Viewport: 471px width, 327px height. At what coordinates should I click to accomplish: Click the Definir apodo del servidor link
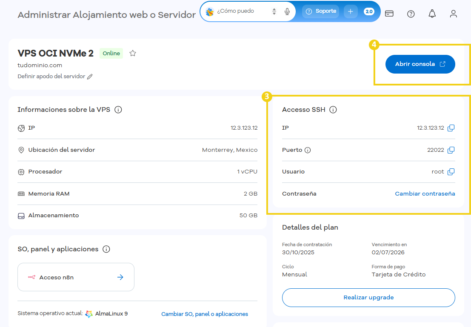[x=51, y=76]
